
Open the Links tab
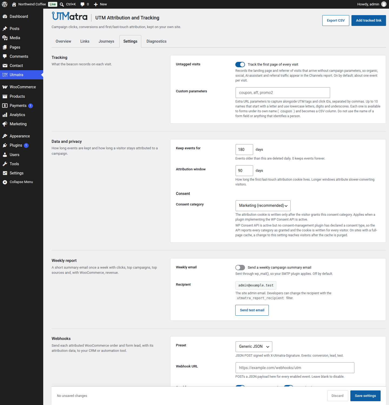point(85,41)
